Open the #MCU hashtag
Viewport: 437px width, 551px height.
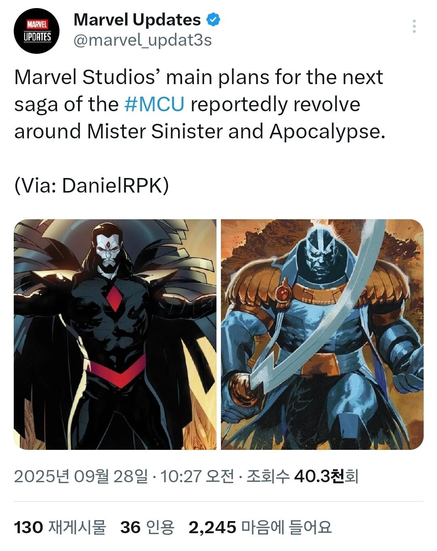(155, 104)
